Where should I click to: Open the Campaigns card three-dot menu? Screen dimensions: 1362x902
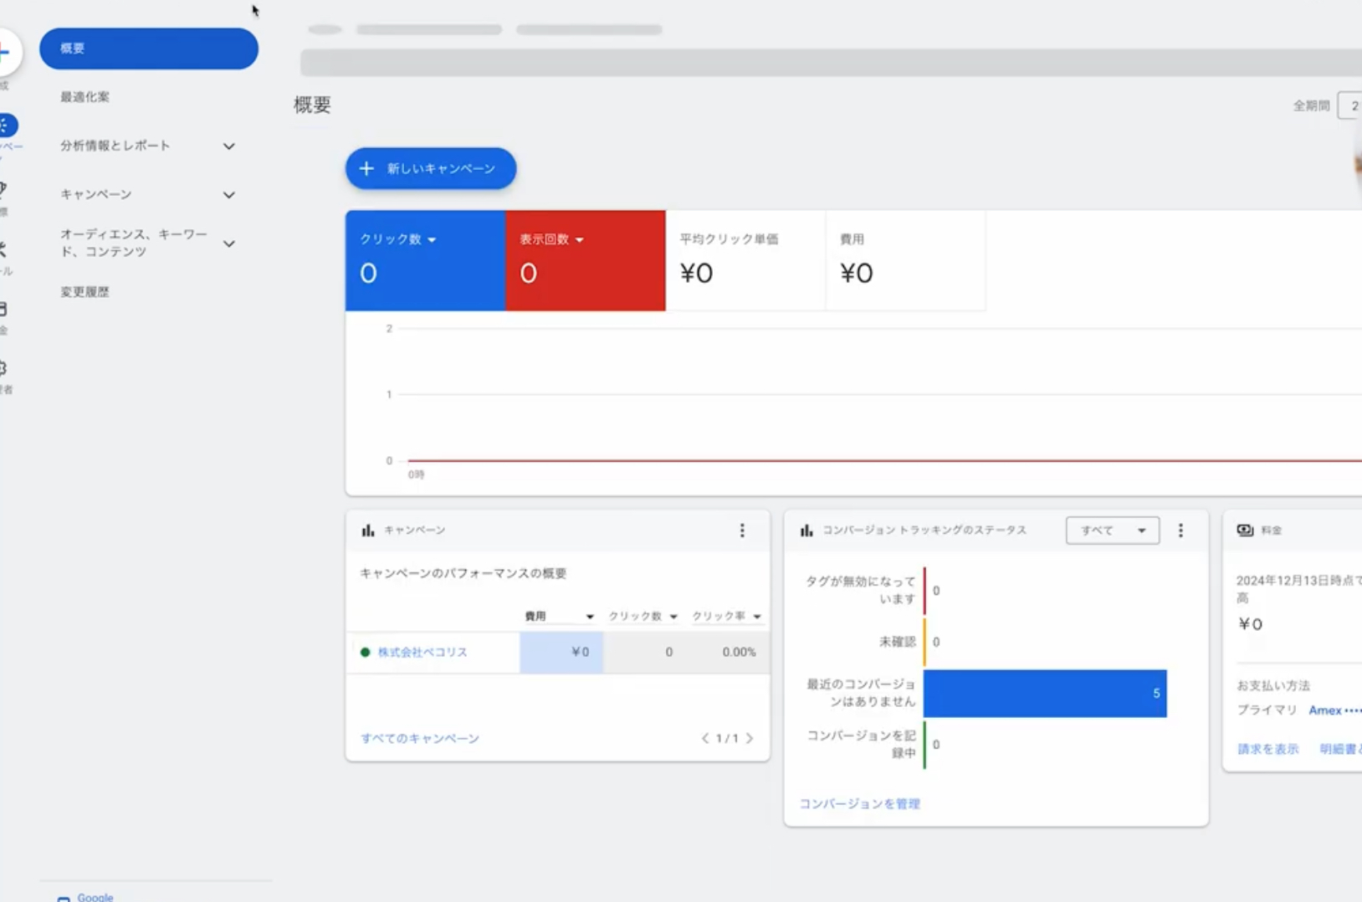click(742, 530)
